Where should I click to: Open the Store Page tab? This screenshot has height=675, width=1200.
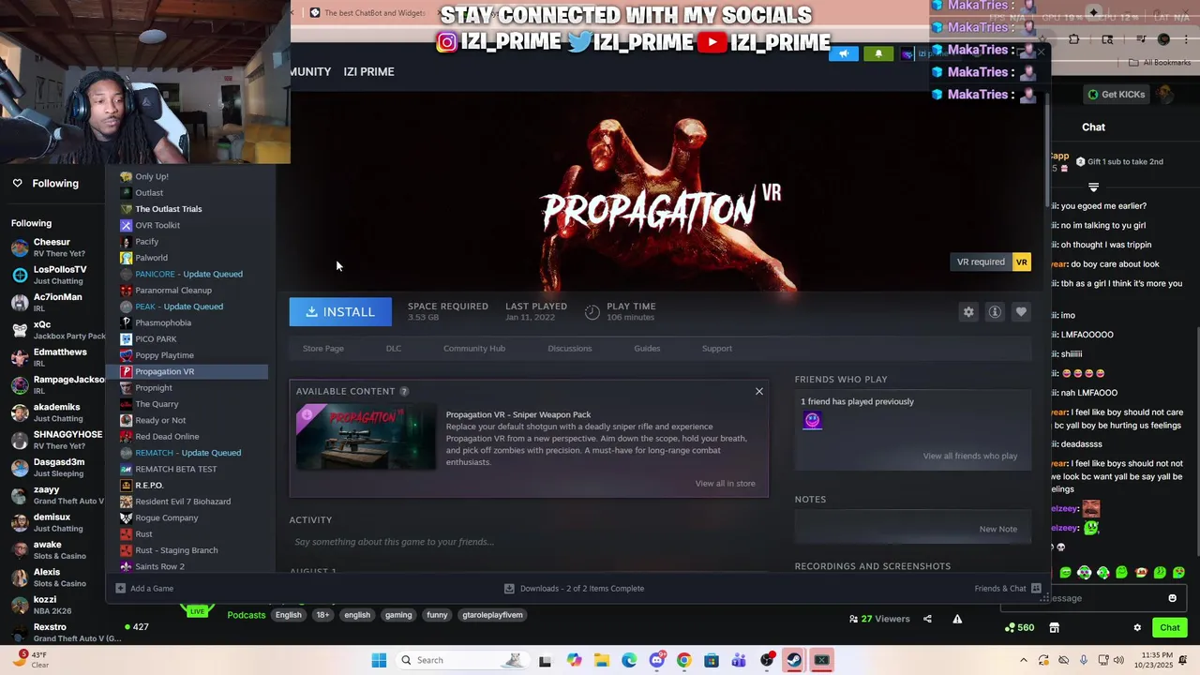[323, 348]
